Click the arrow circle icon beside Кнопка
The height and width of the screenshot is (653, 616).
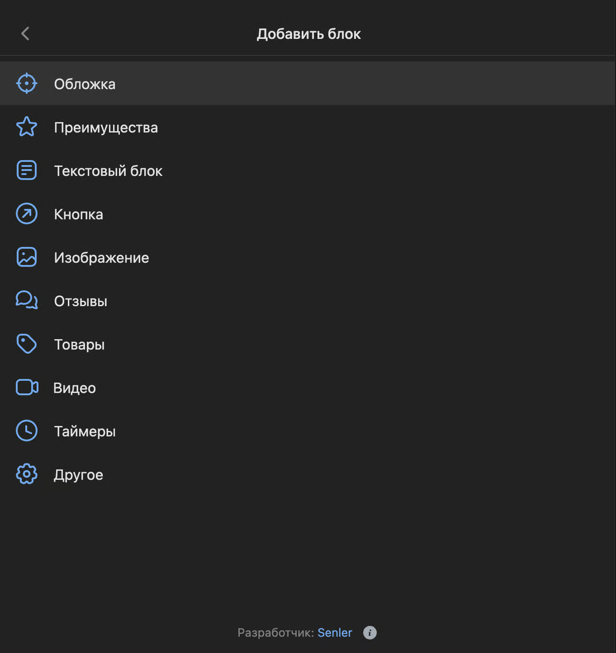tap(27, 214)
